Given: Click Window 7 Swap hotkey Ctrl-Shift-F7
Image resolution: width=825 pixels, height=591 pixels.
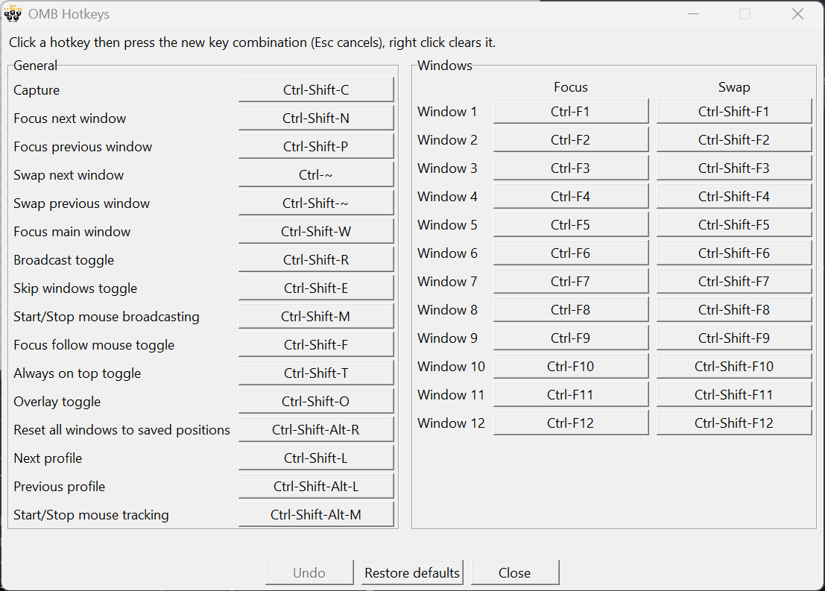Looking at the screenshot, I should [734, 282].
